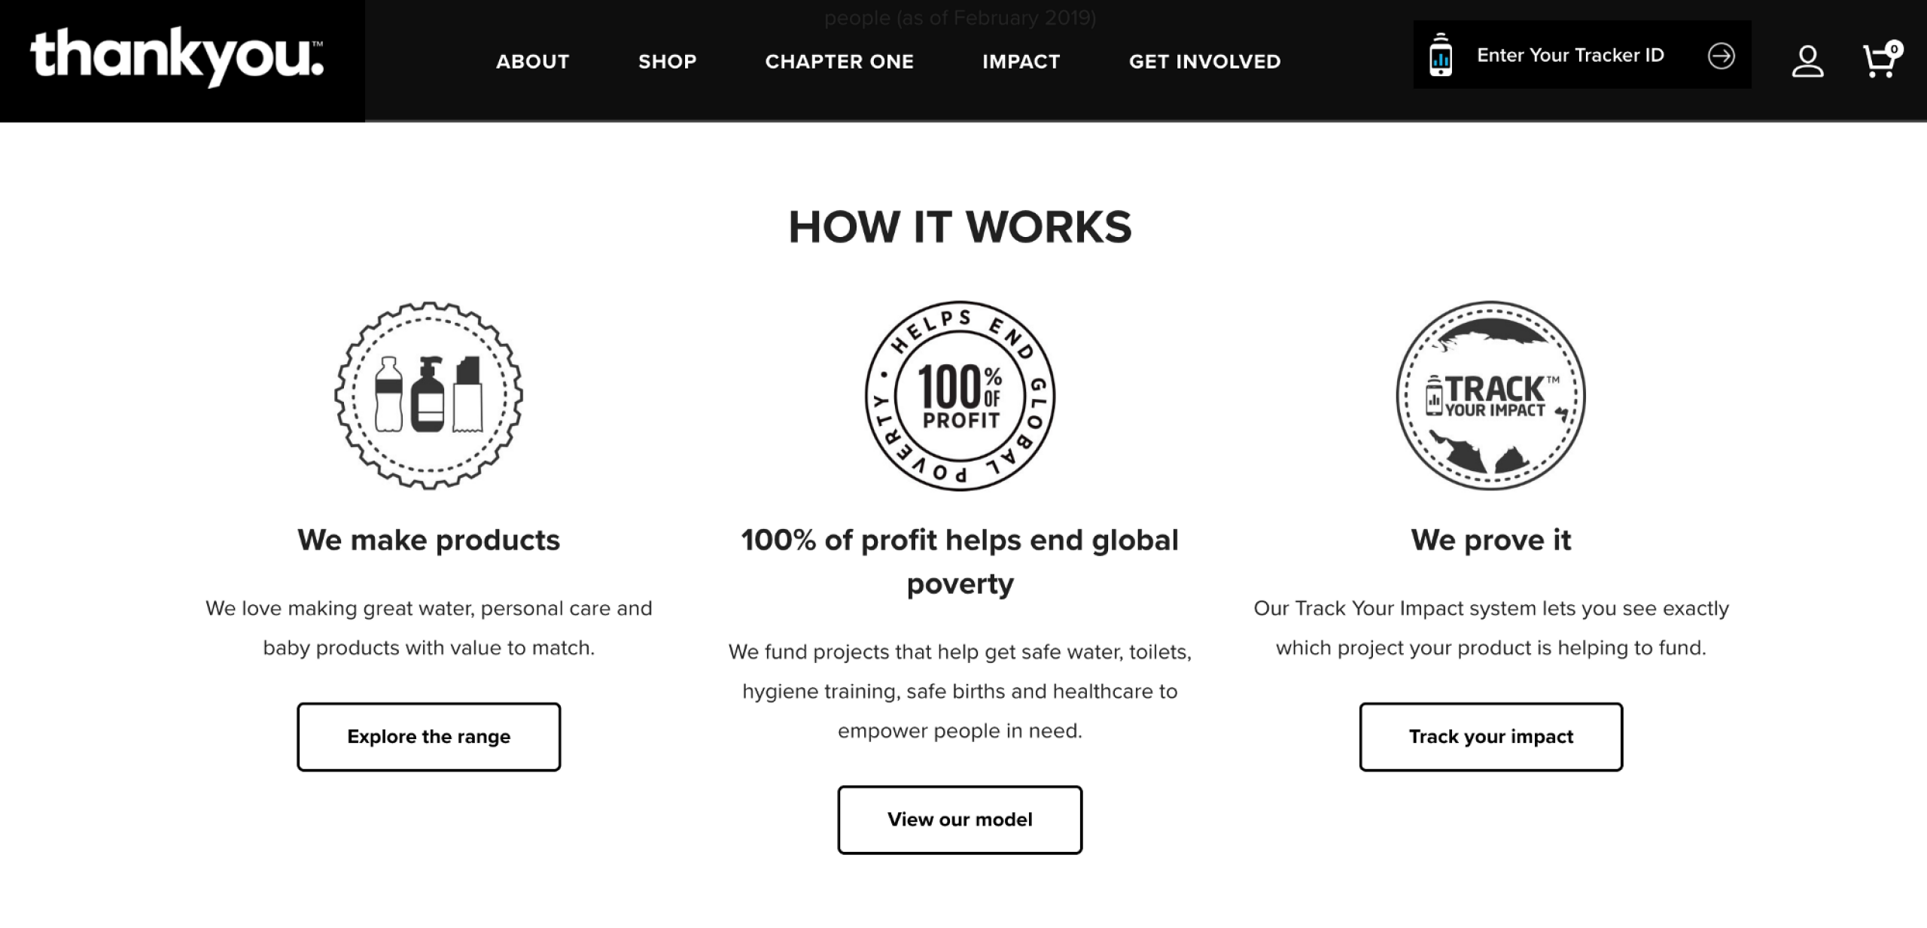The width and height of the screenshot is (1927, 928).
Task: Click the We make products heading
Action: point(429,540)
